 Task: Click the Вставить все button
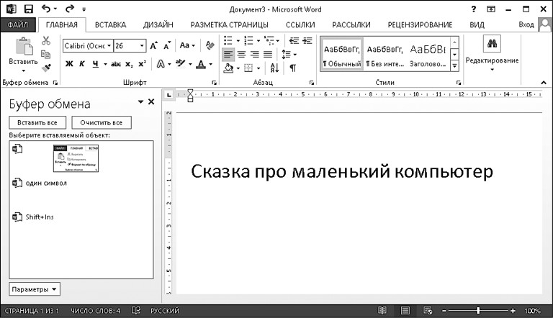coord(37,122)
